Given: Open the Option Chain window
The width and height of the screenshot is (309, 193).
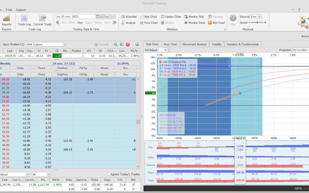Looking at the screenshot, I should tap(171, 17).
